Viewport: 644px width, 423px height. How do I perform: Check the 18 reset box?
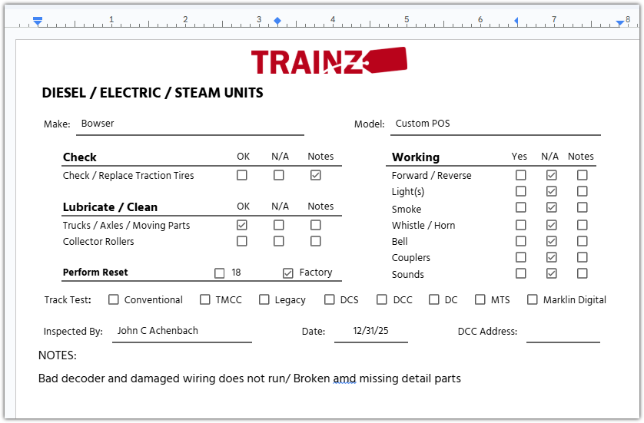click(x=220, y=273)
